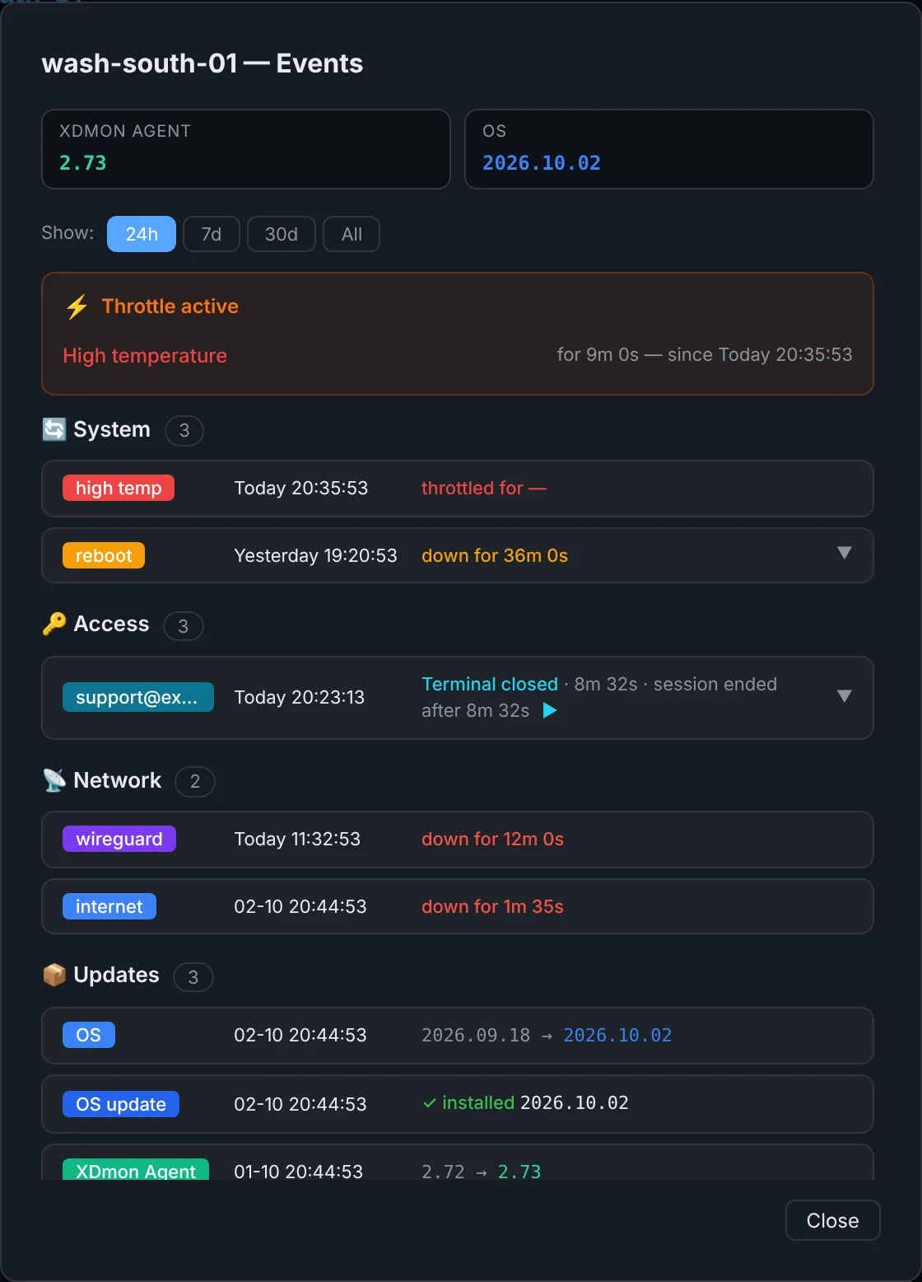Click the Network satellite dish icon
The image size is (922, 1282).
(54, 780)
